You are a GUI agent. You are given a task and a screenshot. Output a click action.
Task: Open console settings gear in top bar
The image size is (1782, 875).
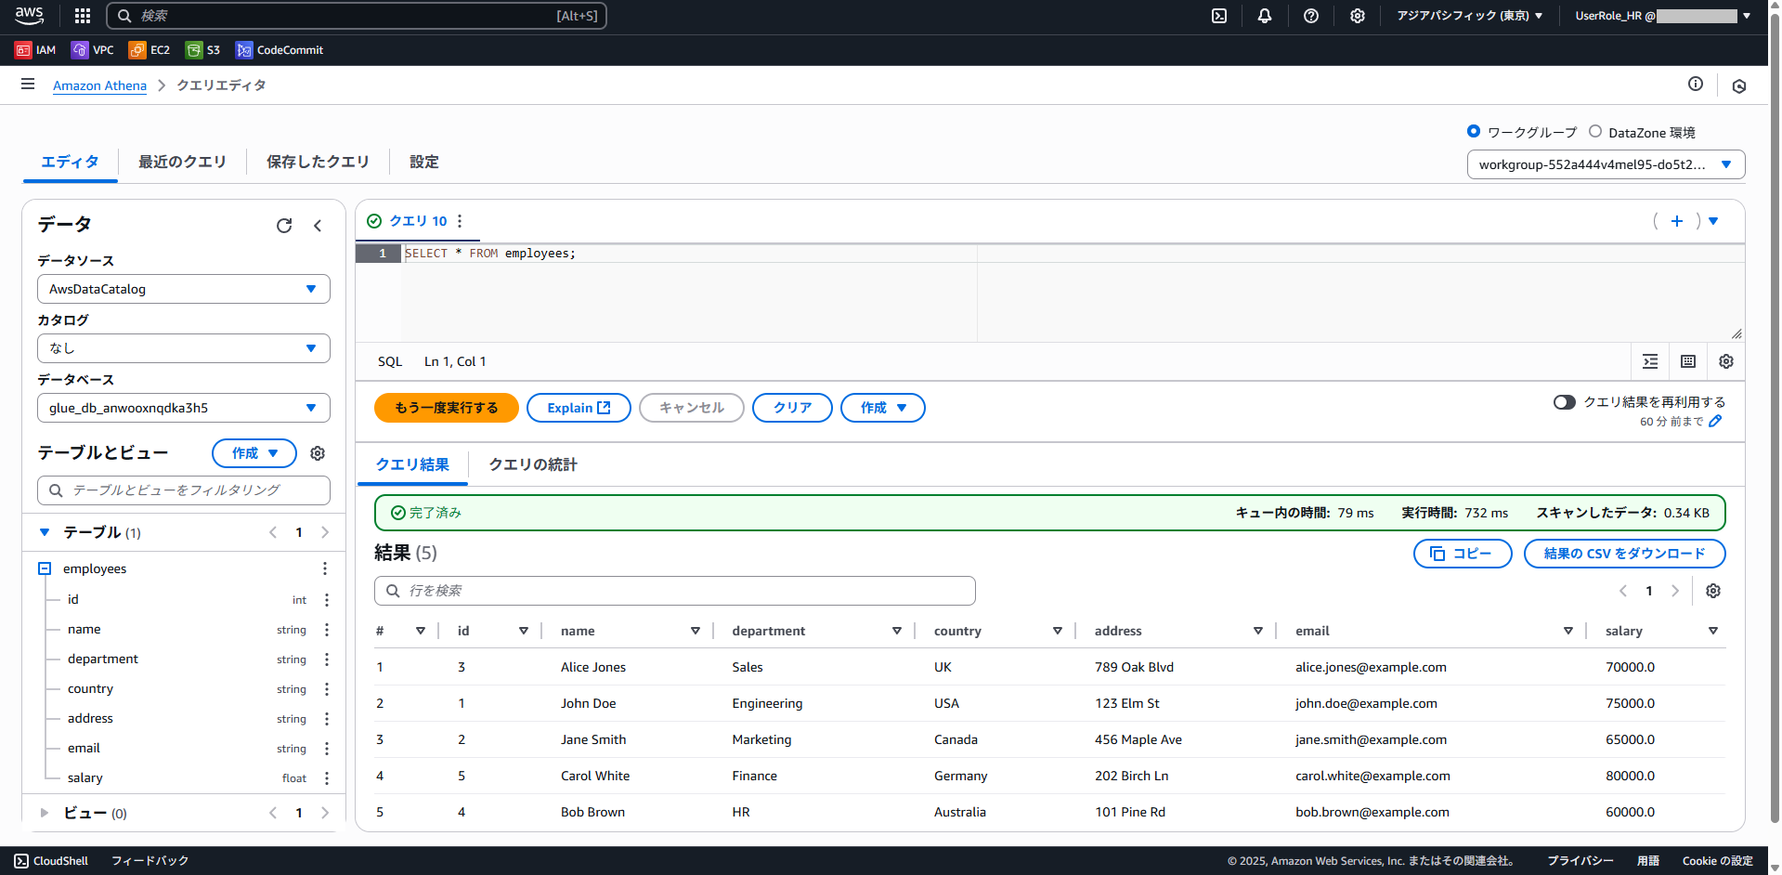click(x=1358, y=16)
